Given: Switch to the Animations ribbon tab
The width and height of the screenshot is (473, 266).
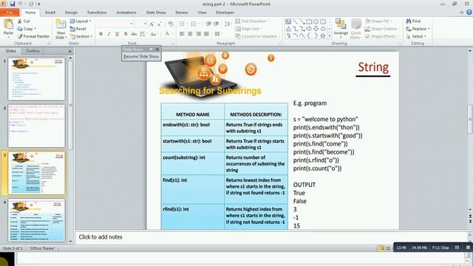Looking at the screenshot, I should 126,13.
